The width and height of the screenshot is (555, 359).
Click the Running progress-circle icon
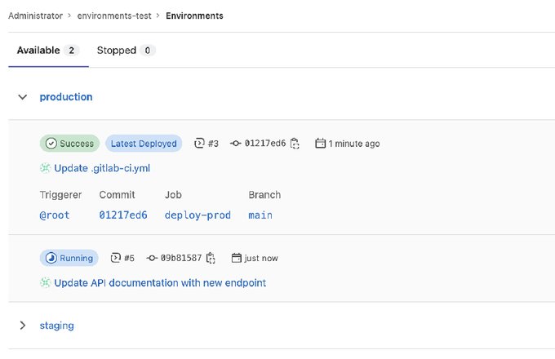[x=51, y=258]
